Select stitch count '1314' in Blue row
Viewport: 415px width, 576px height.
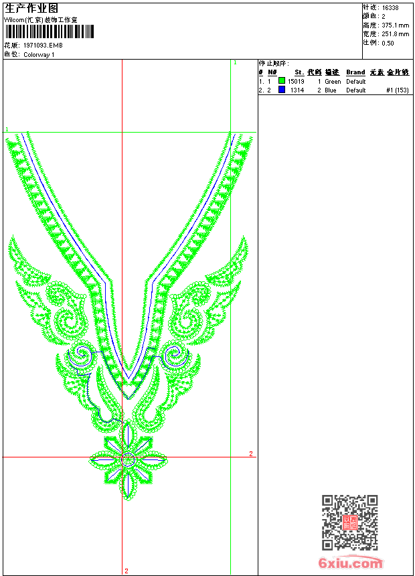(x=297, y=90)
